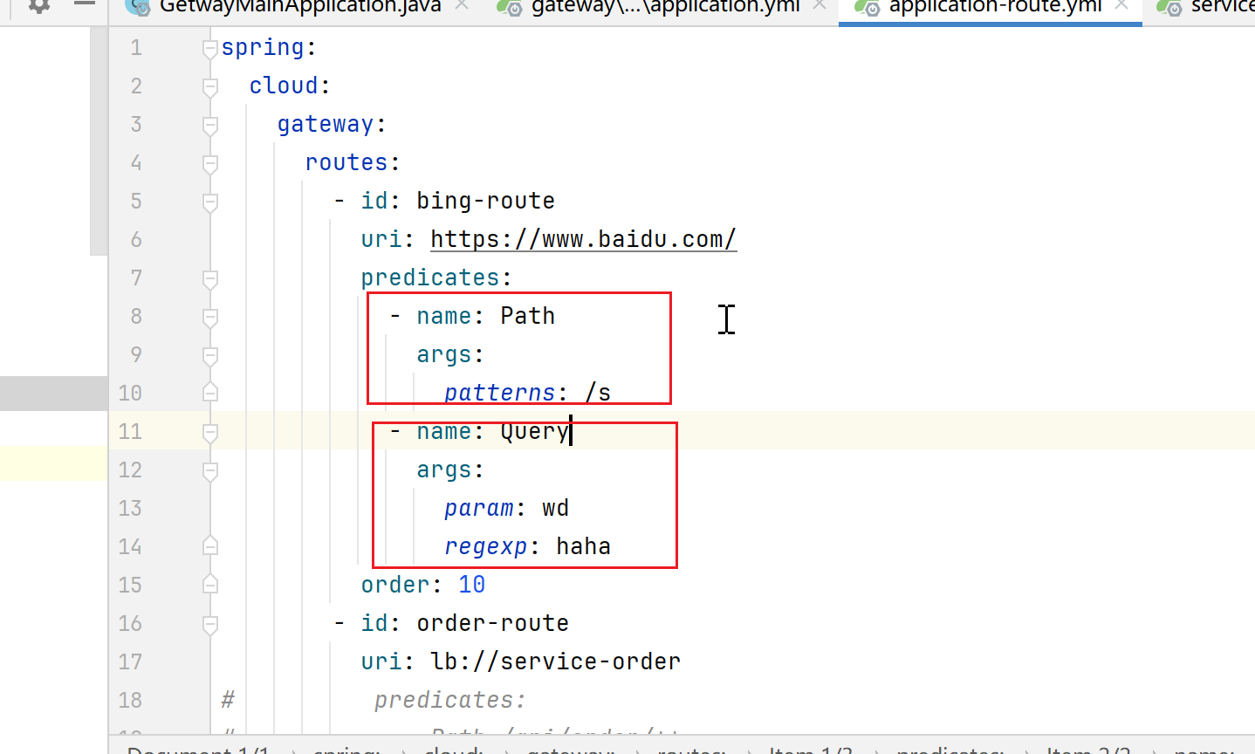
Task: Click the commented 'predicates:' on line 18
Action: click(451, 701)
